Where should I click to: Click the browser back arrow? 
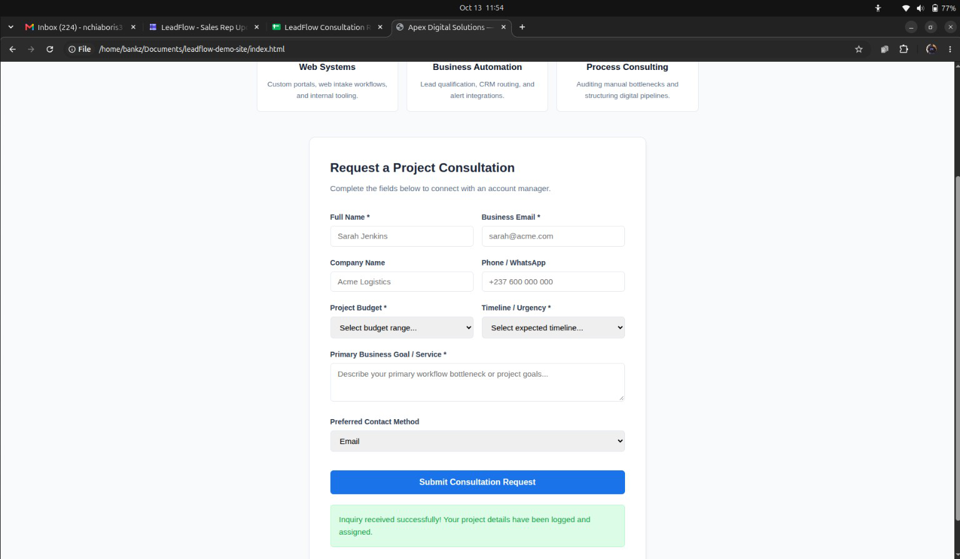(12, 49)
